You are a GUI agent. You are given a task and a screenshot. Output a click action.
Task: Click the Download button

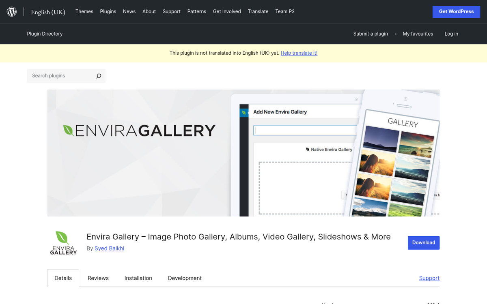424,242
